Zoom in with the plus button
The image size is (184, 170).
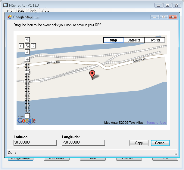(27, 59)
